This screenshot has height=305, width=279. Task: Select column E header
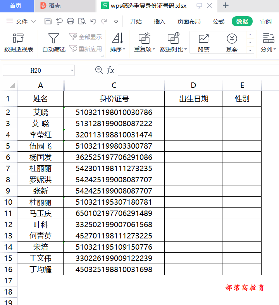242,86
